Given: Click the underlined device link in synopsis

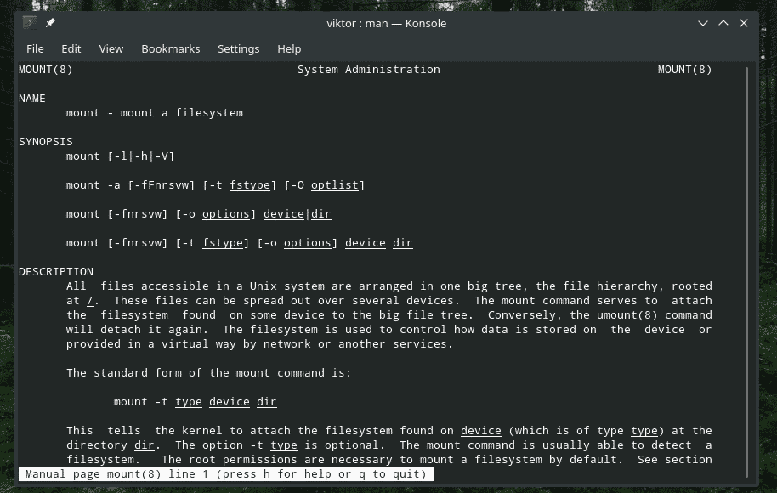Looking at the screenshot, I should 284,213.
